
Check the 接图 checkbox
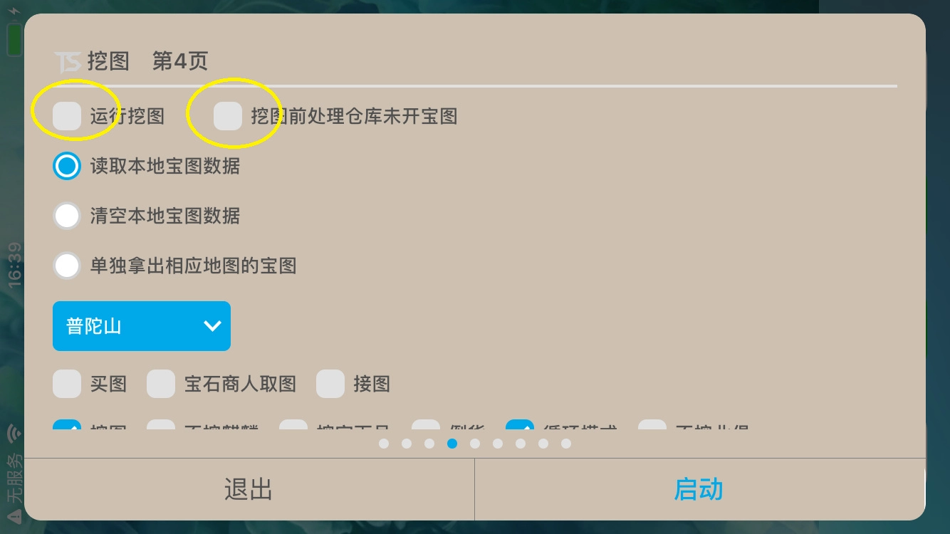coord(330,384)
